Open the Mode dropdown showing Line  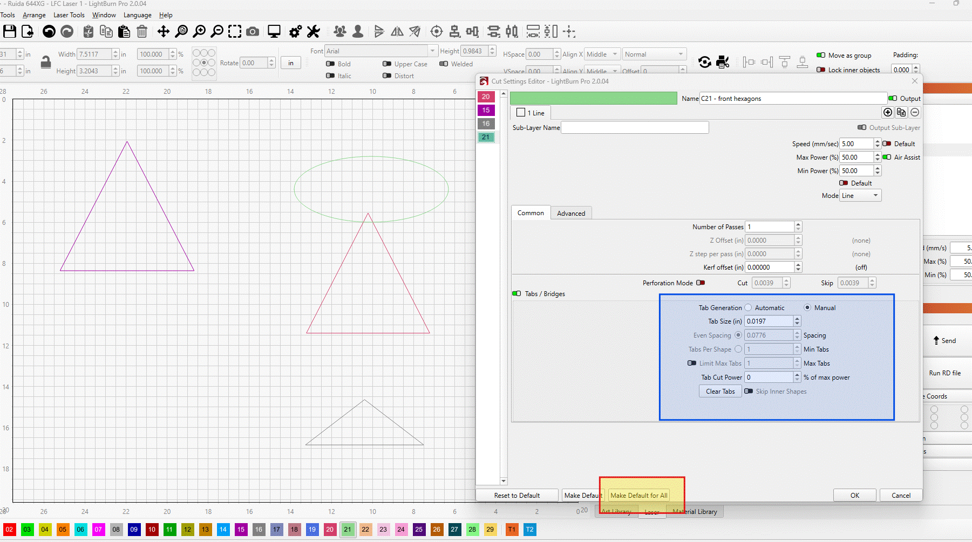click(x=860, y=196)
